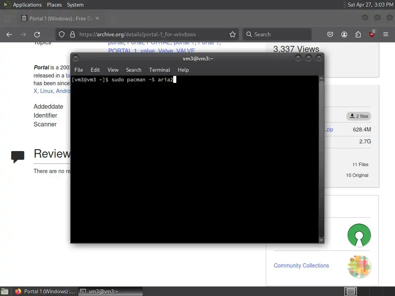395x296 pixels.
Task: Click the 'sudo pacman -S aria2' command line
Action: click(142, 79)
